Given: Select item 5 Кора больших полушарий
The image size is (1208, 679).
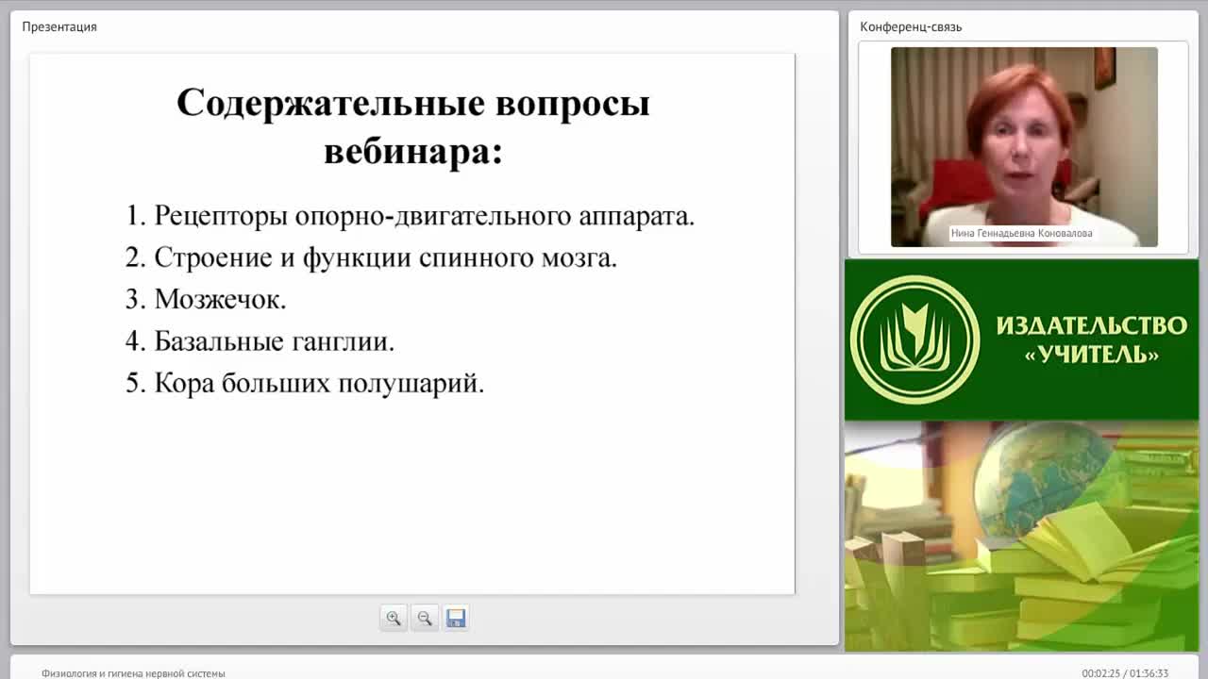Looking at the screenshot, I should pos(305,383).
